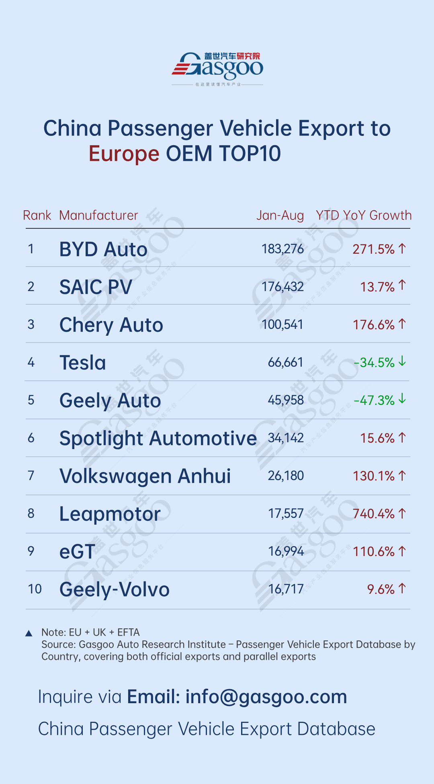The width and height of the screenshot is (434, 784).
Task: Select the Spotlight Automotive manufacturer name
Action: point(158,438)
